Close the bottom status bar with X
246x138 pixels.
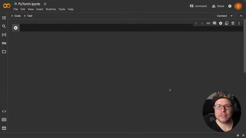(x=243, y=135)
